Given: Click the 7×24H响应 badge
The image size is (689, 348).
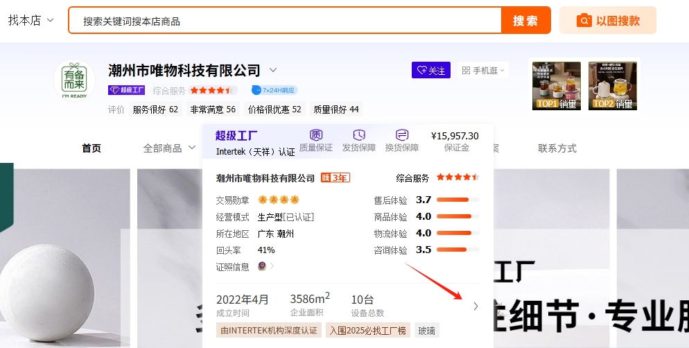Looking at the screenshot, I should (274, 90).
